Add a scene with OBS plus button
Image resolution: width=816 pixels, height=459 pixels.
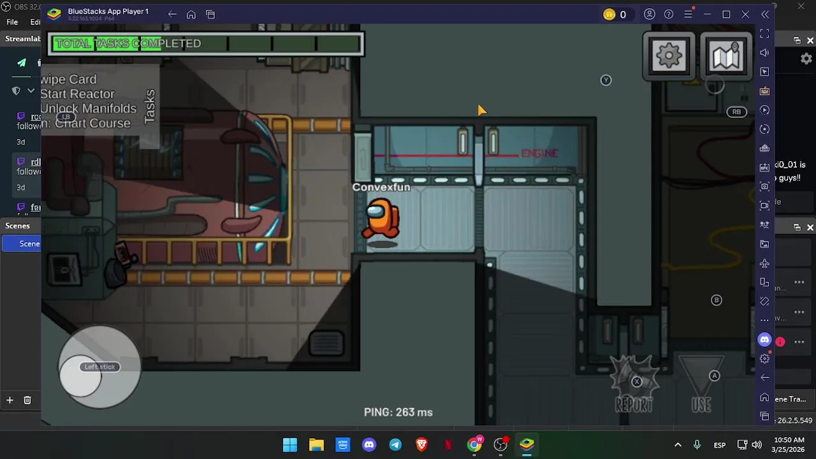[10, 400]
